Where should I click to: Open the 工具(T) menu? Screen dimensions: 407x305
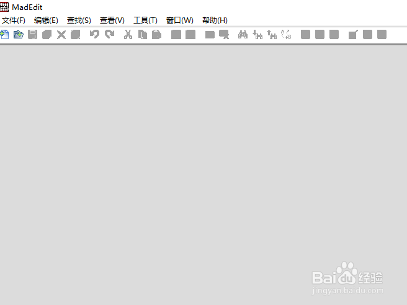click(145, 20)
